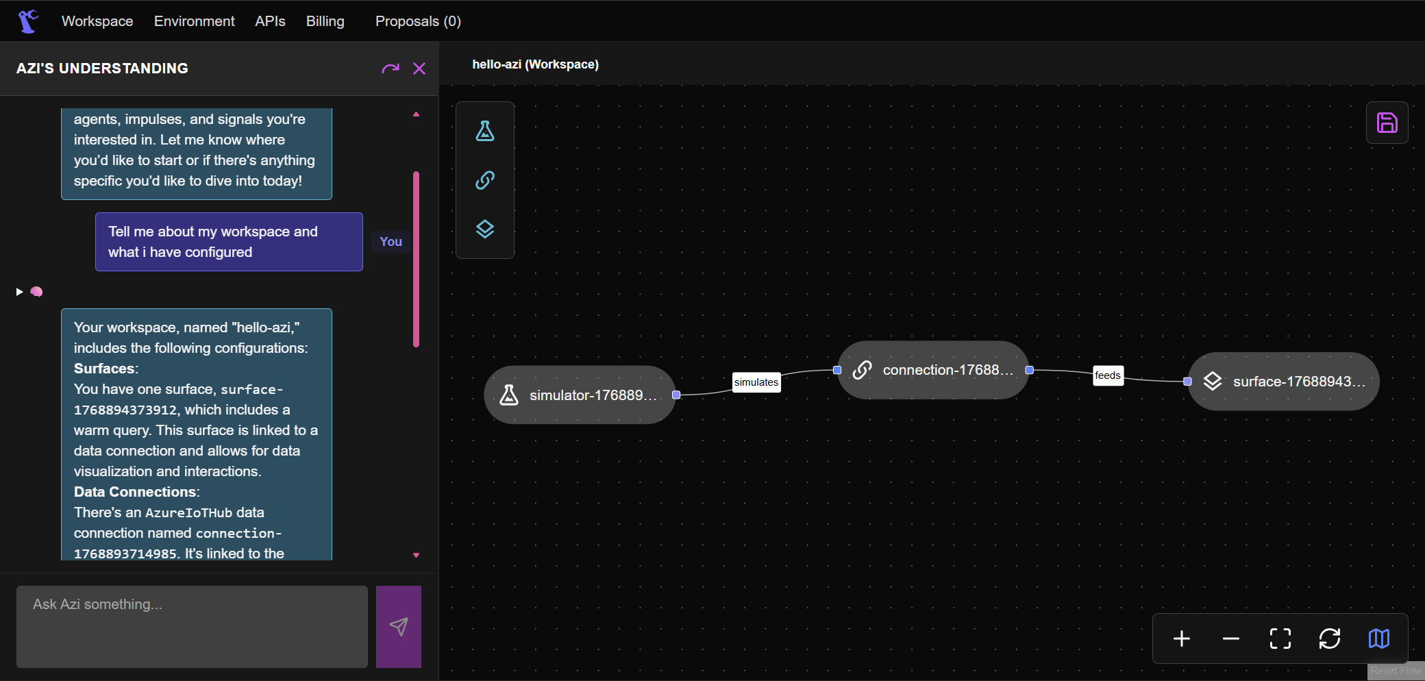Image resolution: width=1425 pixels, height=681 pixels.
Task: Click the pink chat scrollbar thumb
Action: (416, 259)
